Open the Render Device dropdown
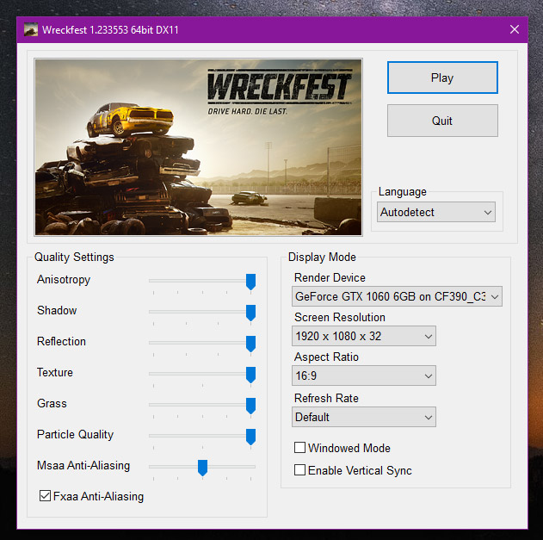543x540 pixels. pos(397,296)
